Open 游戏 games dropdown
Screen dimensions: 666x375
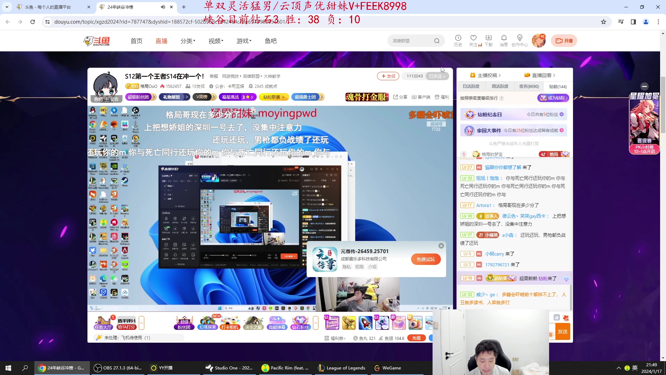tap(244, 41)
